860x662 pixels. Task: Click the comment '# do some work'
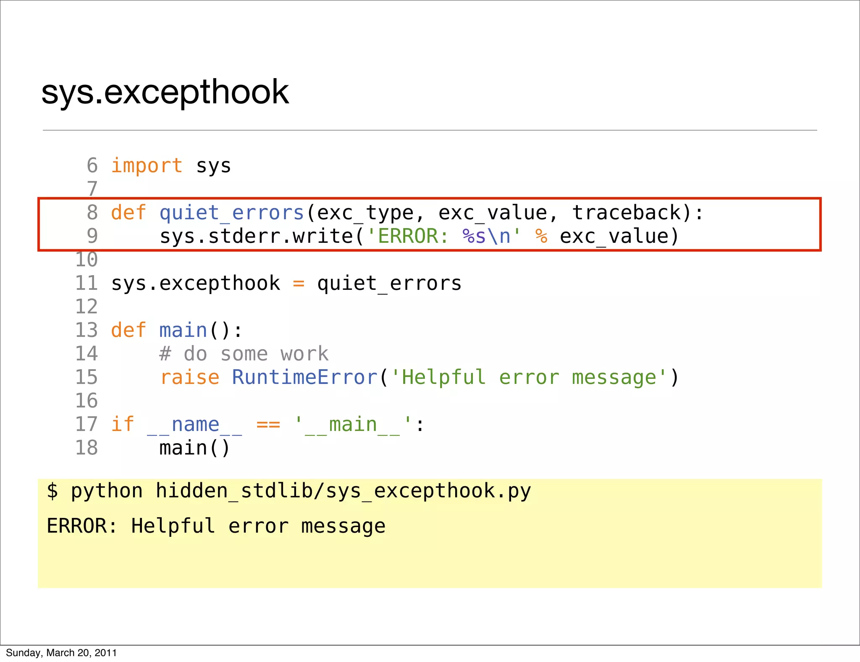(244, 354)
